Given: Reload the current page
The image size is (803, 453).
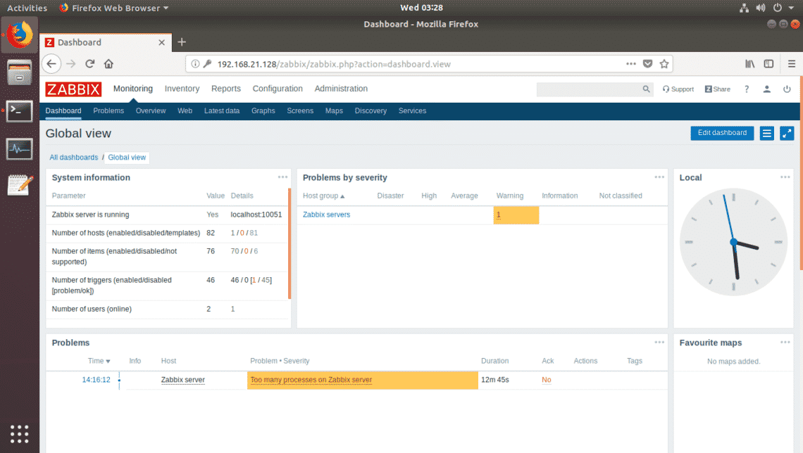Looking at the screenshot, I should [x=89, y=64].
